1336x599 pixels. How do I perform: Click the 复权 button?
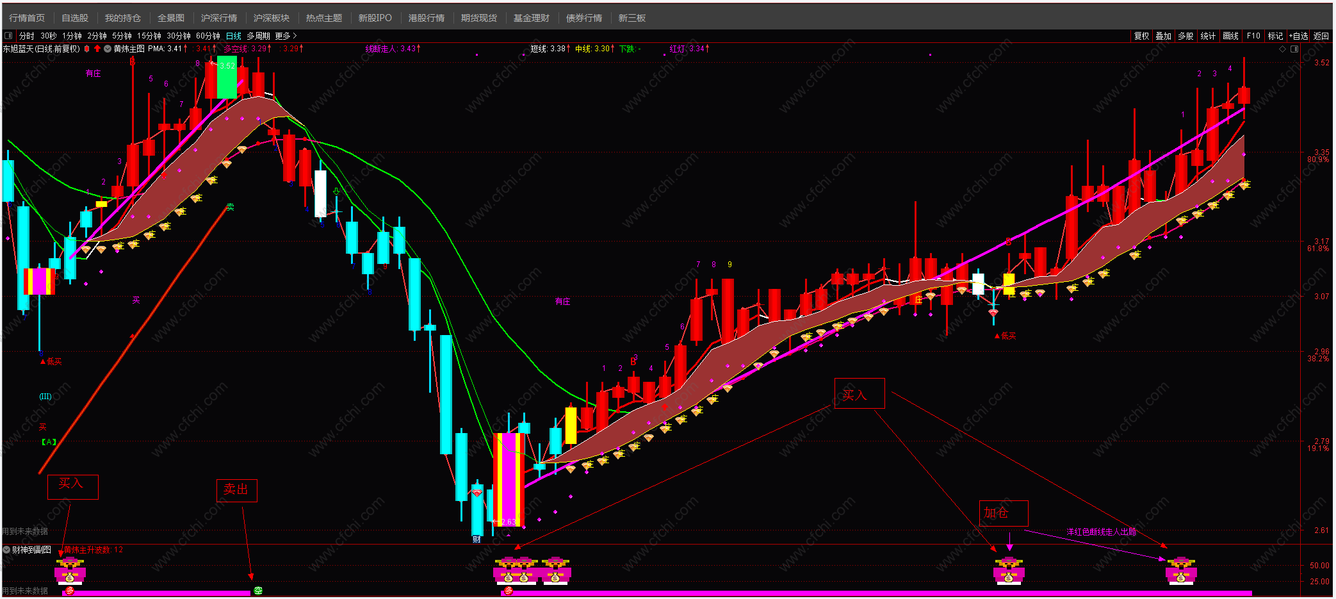pos(1141,36)
